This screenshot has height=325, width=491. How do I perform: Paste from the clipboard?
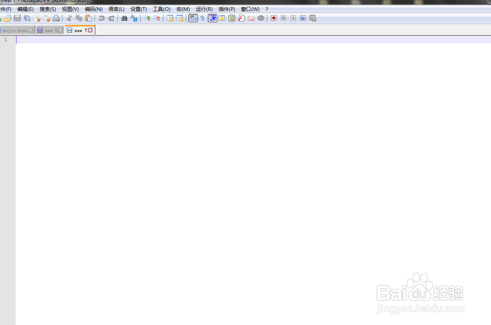point(88,18)
